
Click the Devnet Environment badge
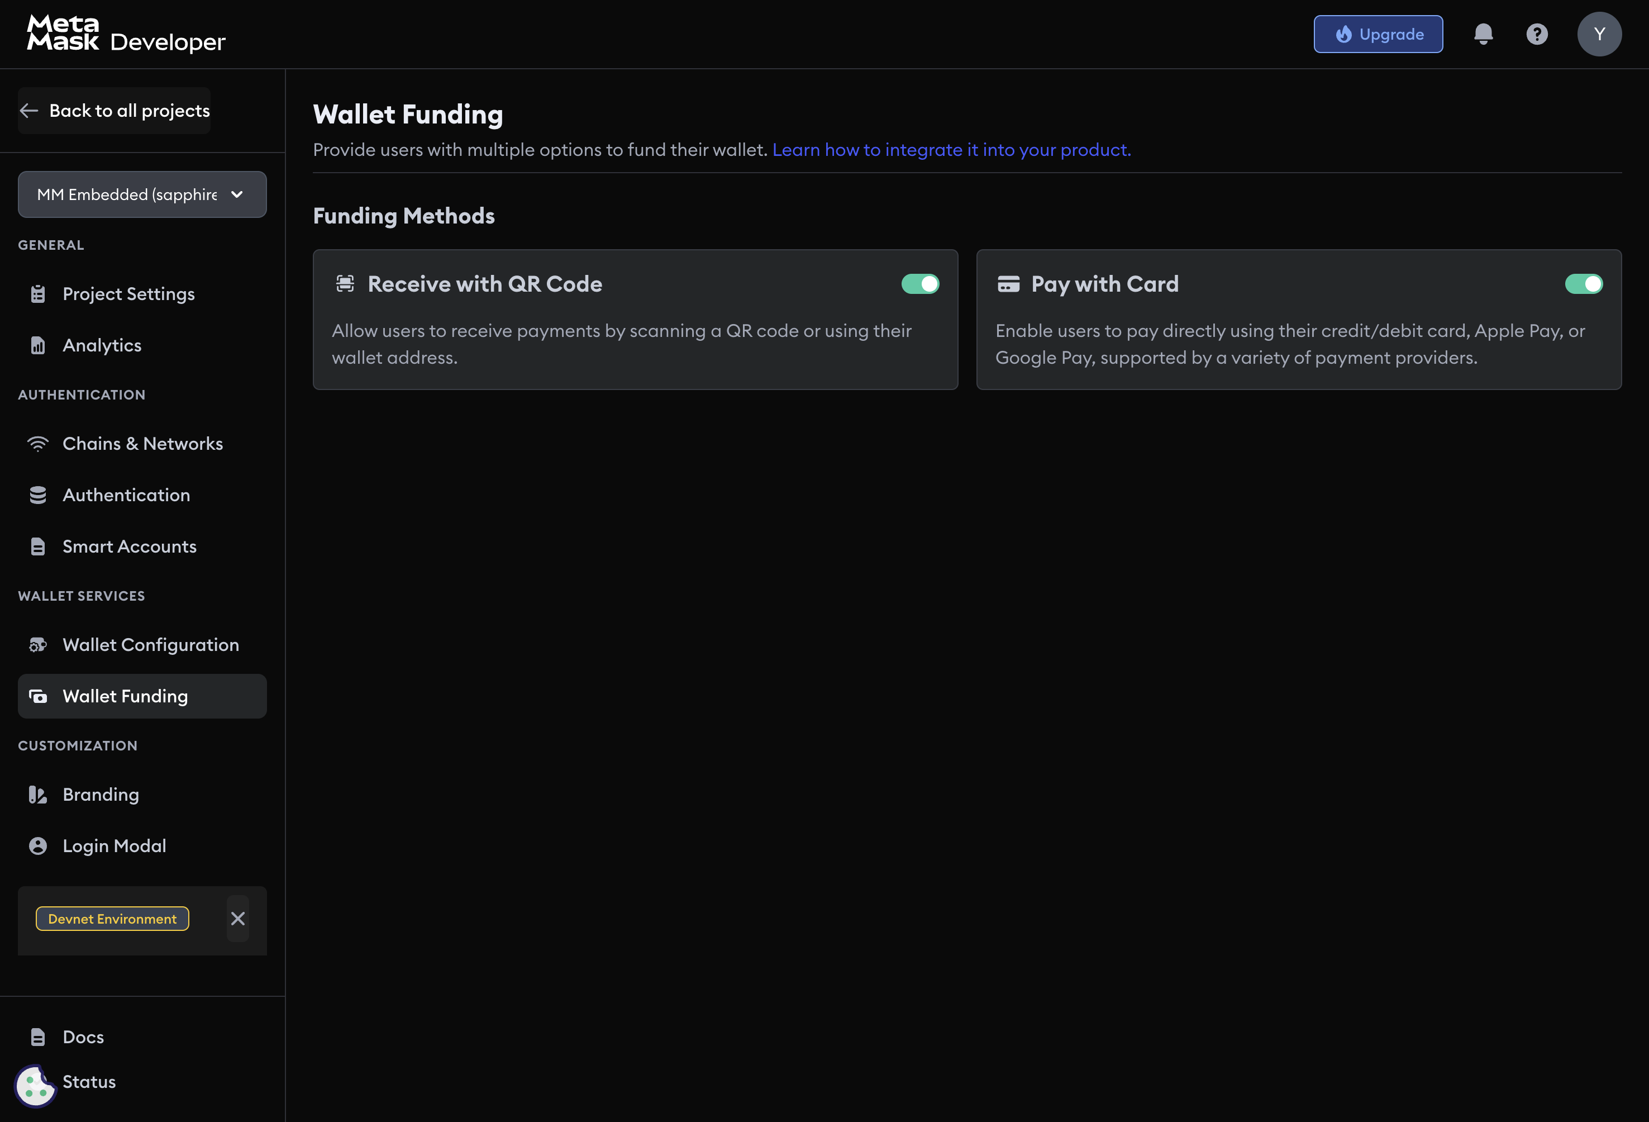point(112,918)
